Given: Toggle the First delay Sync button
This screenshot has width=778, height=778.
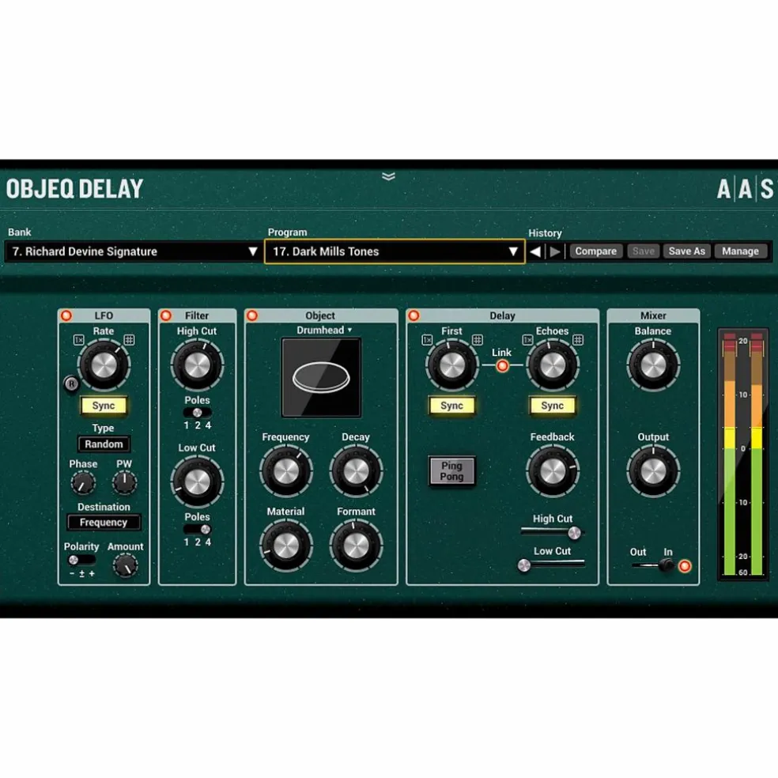Looking at the screenshot, I should click(x=451, y=406).
